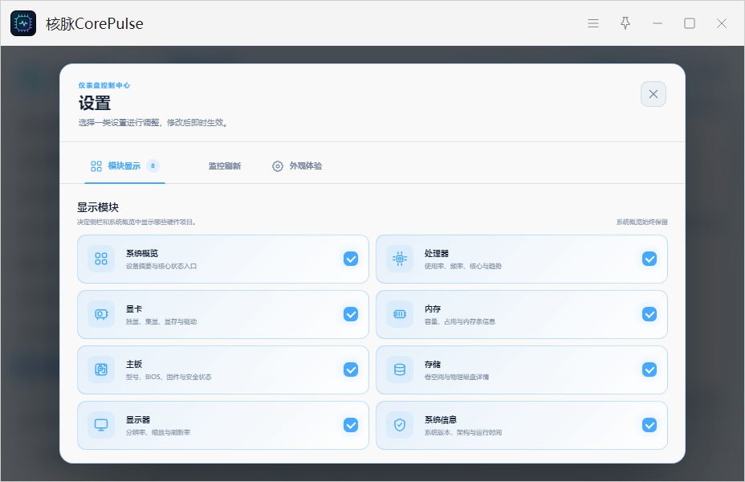Click the 显卡 card title
The image size is (745, 482).
pyautogui.click(x=134, y=309)
